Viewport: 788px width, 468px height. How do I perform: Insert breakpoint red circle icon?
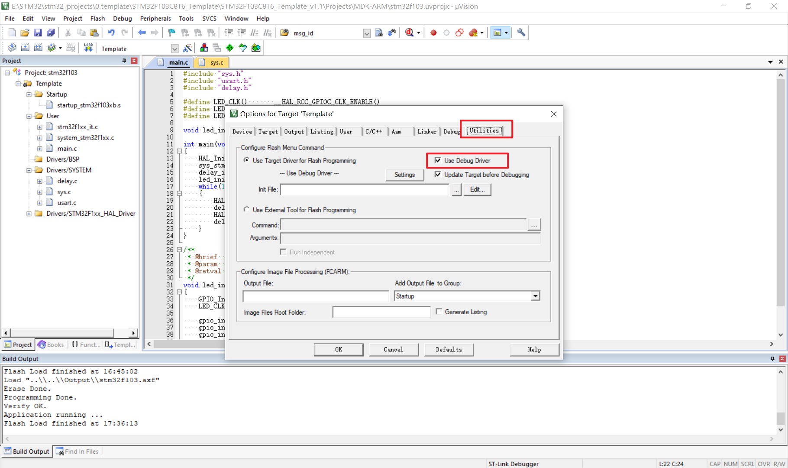coord(433,33)
